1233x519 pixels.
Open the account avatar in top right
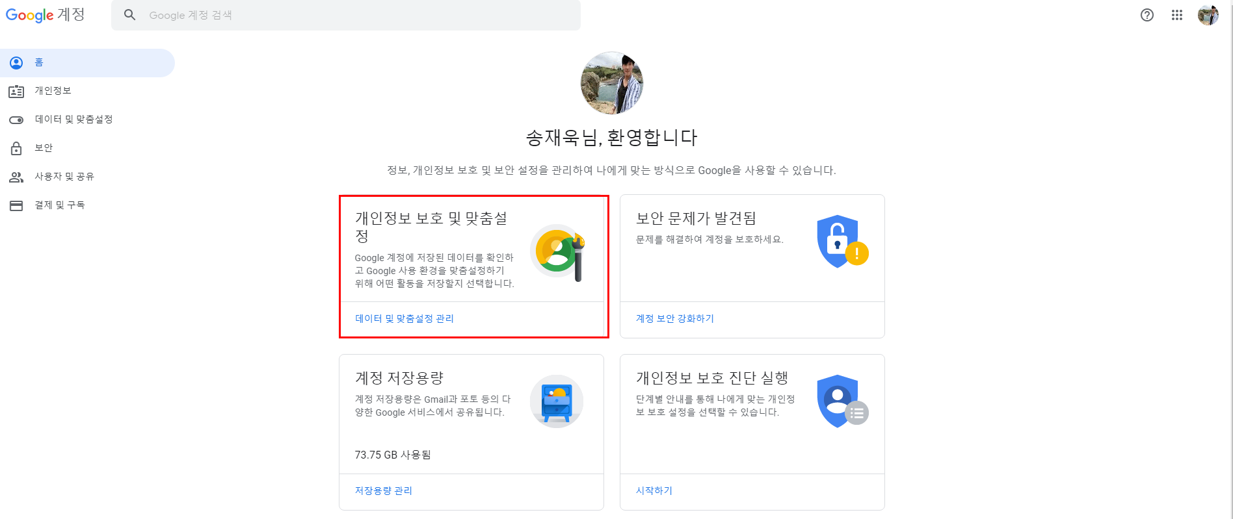[x=1208, y=15]
